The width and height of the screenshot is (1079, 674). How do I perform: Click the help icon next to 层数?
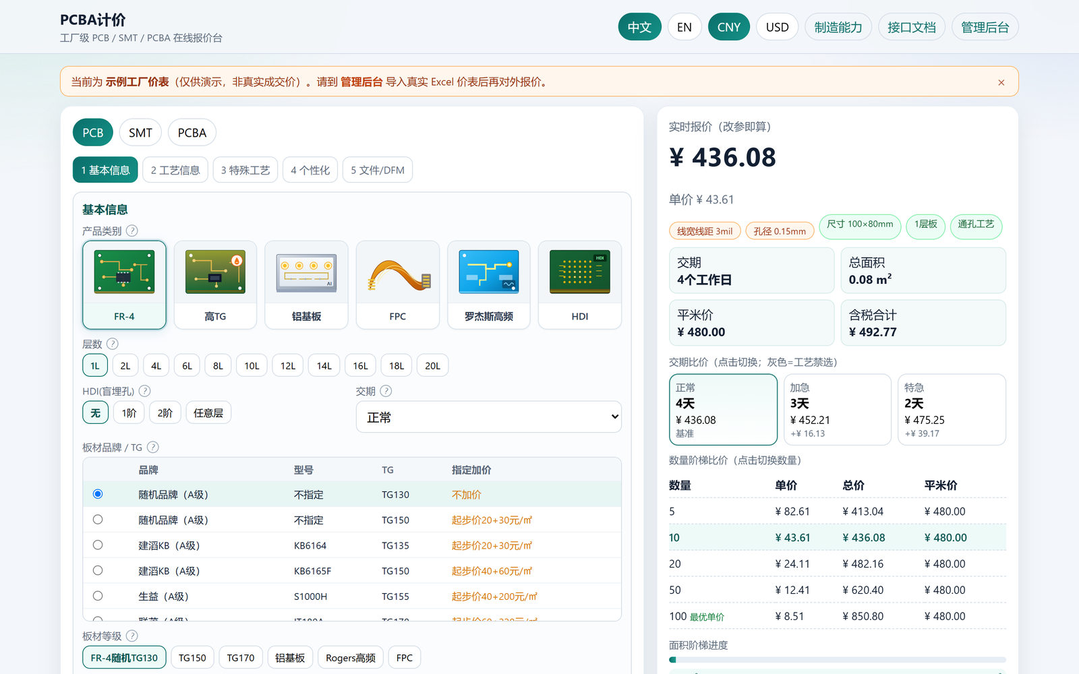(113, 344)
